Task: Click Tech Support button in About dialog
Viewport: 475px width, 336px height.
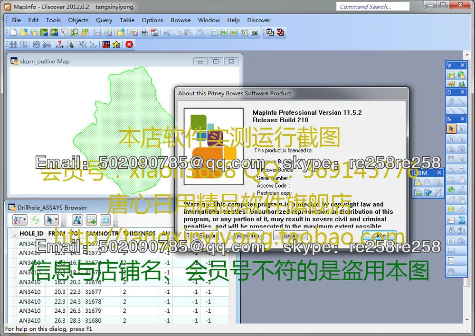Action: [x=201, y=236]
